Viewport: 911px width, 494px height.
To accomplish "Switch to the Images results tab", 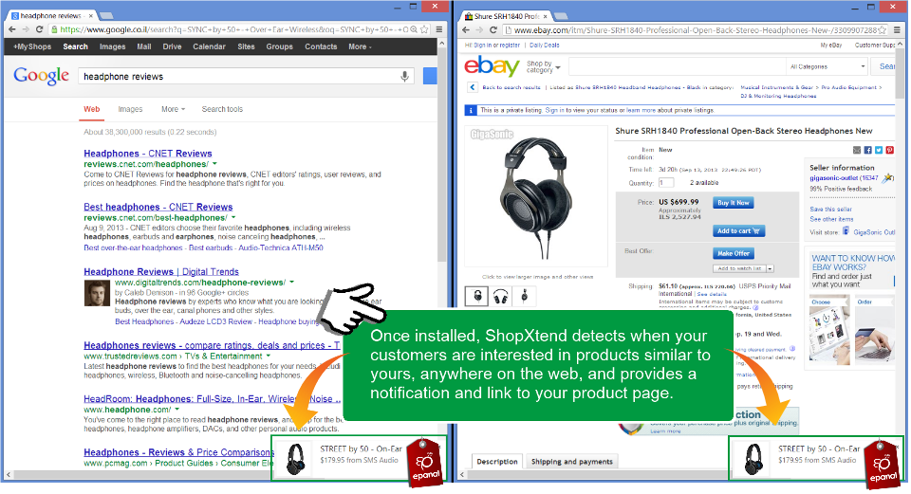I will [x=130, y=109].
